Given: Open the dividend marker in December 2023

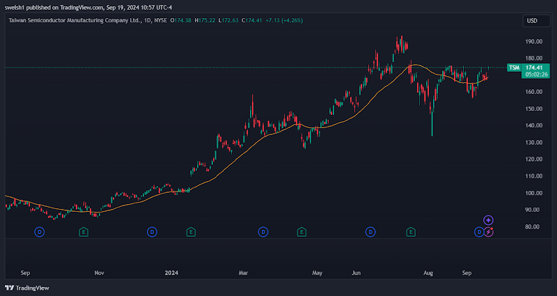Looking at the screenshot, I should [x=152, y=233].
